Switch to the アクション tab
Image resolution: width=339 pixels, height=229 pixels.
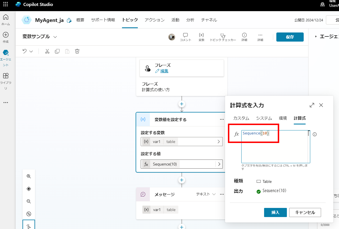point(154,20)
